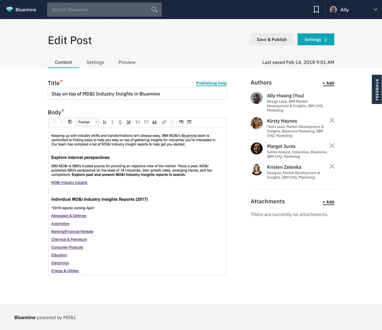Open the MD&I Industry Insights link
This screenshot has width=382, height=330.
click(x=69, y=183)
